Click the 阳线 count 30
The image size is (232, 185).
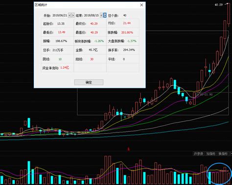92,59
